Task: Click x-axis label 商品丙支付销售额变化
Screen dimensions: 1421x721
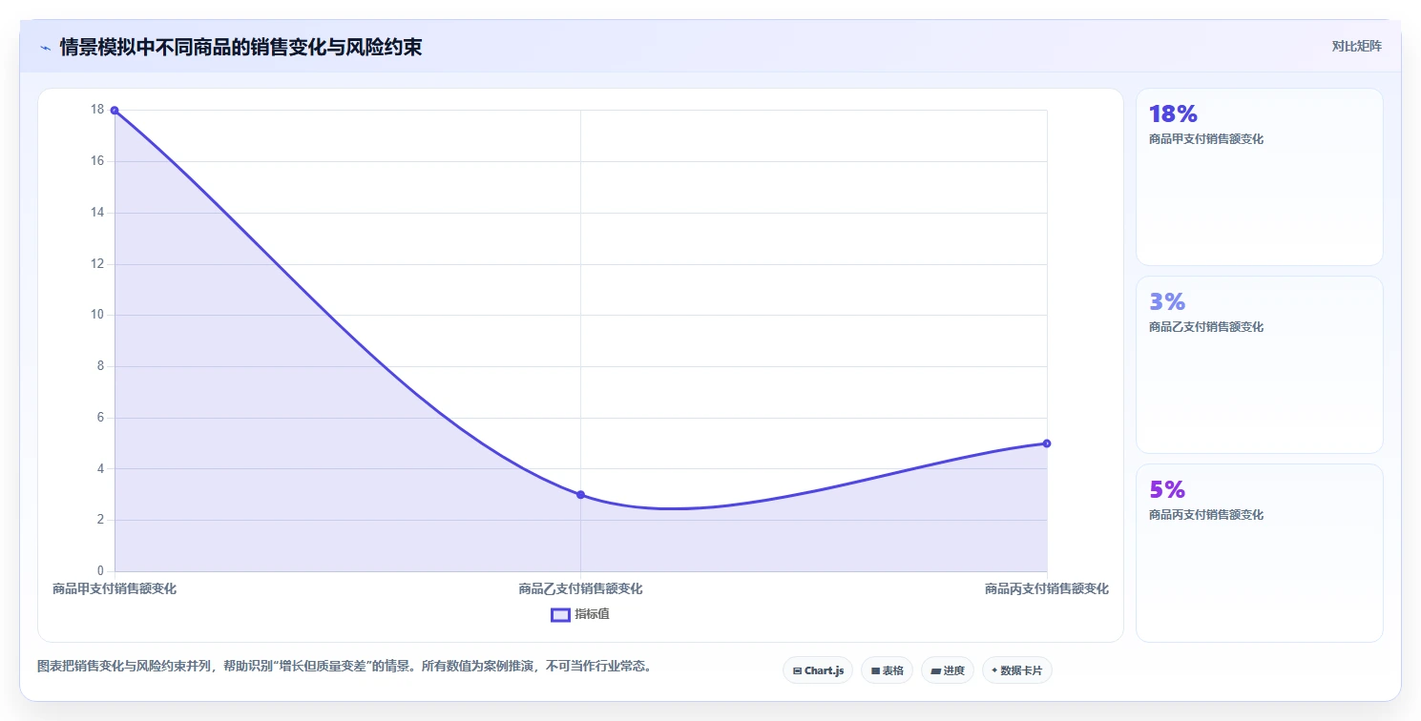Action: point(1047,589)
